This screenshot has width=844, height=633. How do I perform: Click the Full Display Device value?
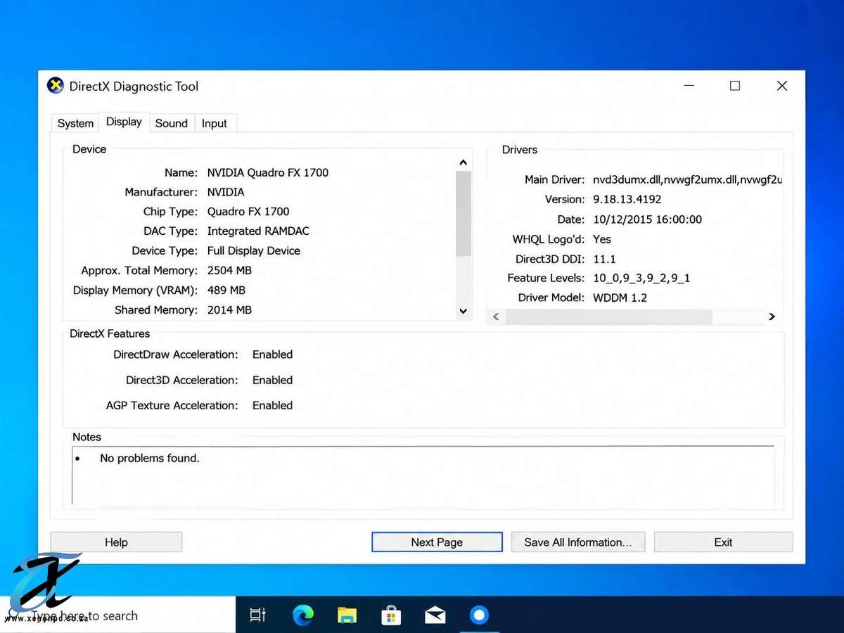pyautogui.click(x=253, y=251)
